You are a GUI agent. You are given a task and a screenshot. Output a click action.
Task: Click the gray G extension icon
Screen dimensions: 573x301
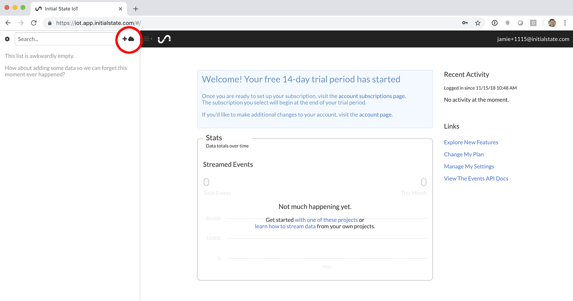533,23
